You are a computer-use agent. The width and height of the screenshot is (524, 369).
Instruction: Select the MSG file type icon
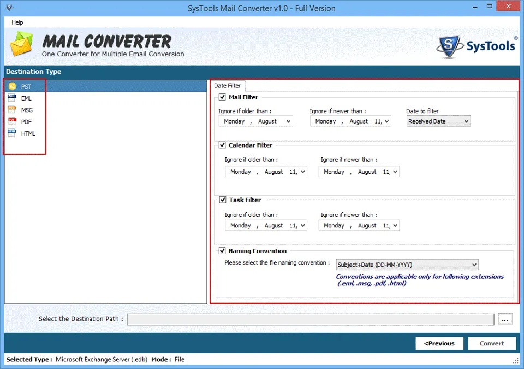click(x=12, y=110)
